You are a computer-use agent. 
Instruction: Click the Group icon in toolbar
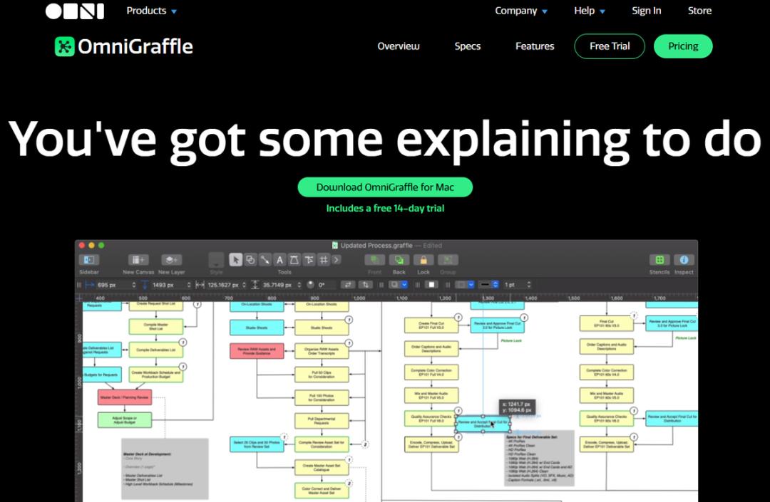[x=448, y=260]
